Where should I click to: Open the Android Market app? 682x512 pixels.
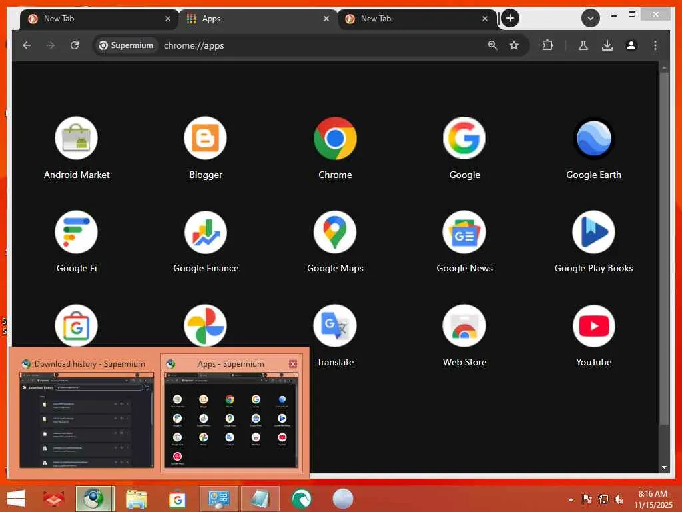(x=76, y=138)
